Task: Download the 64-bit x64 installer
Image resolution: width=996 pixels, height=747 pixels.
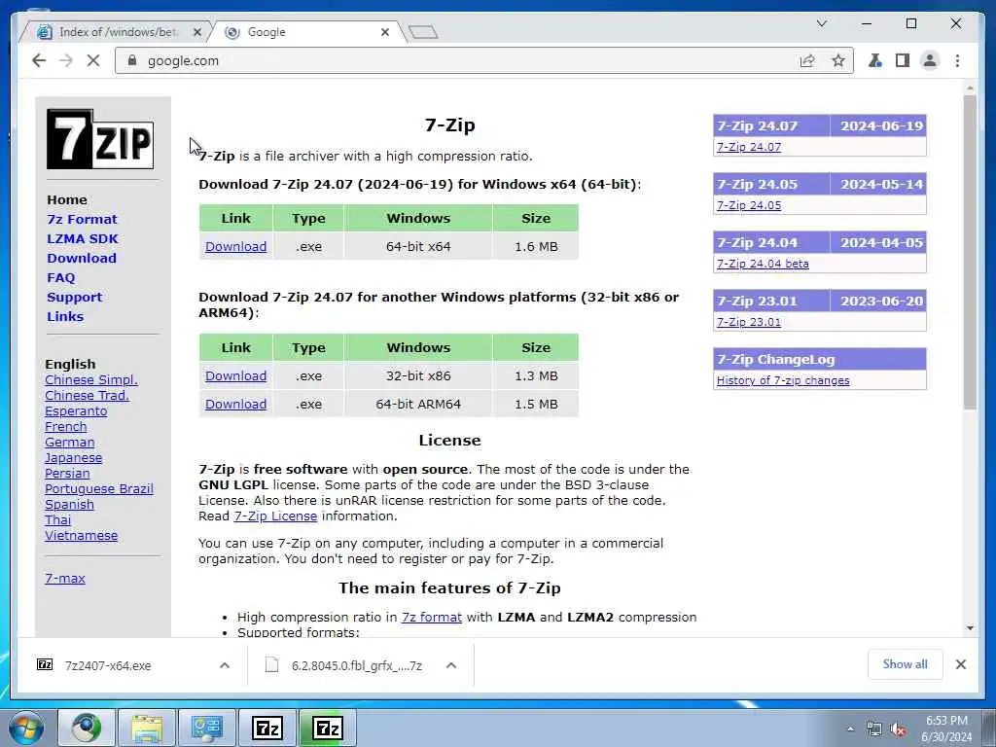Action: 235,246
